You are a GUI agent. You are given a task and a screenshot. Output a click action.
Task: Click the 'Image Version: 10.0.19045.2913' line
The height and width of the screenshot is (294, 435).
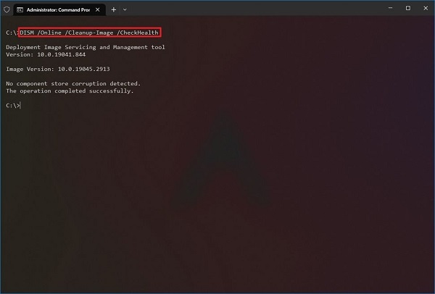pos(58,69)
